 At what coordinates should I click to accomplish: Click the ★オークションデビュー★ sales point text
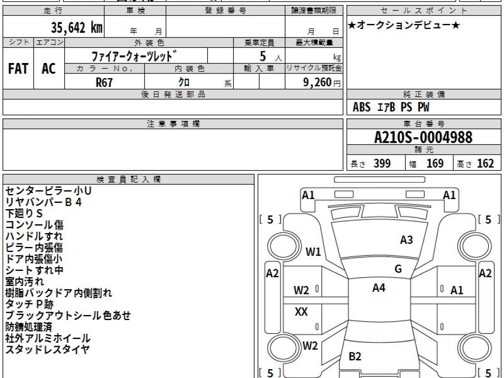[404, 26]
